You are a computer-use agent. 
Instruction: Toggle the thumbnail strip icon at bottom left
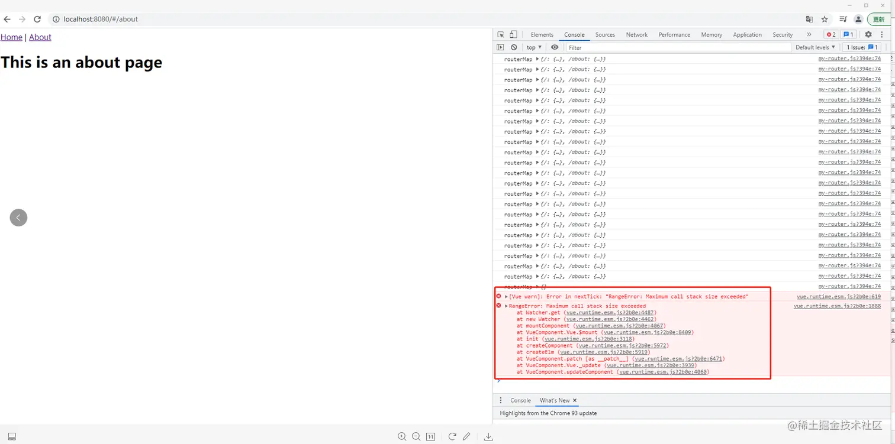[12, 437]
